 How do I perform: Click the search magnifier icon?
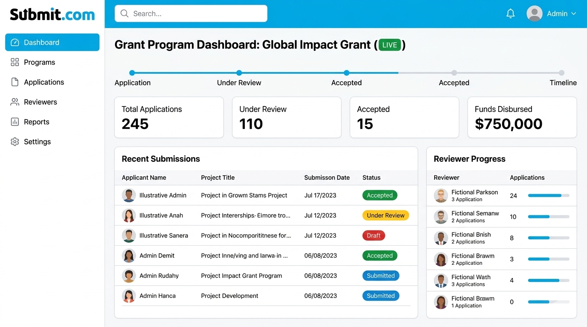tap(124, 13)
